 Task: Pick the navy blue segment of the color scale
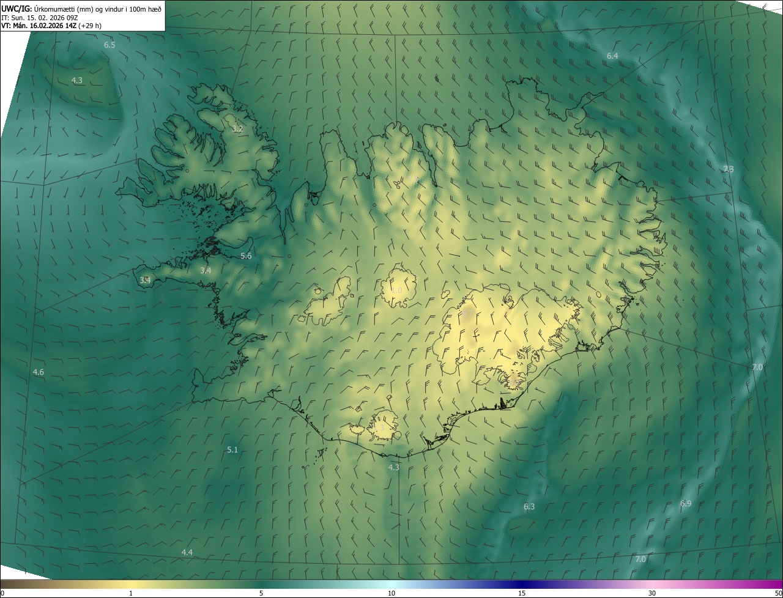coord(522,585)
